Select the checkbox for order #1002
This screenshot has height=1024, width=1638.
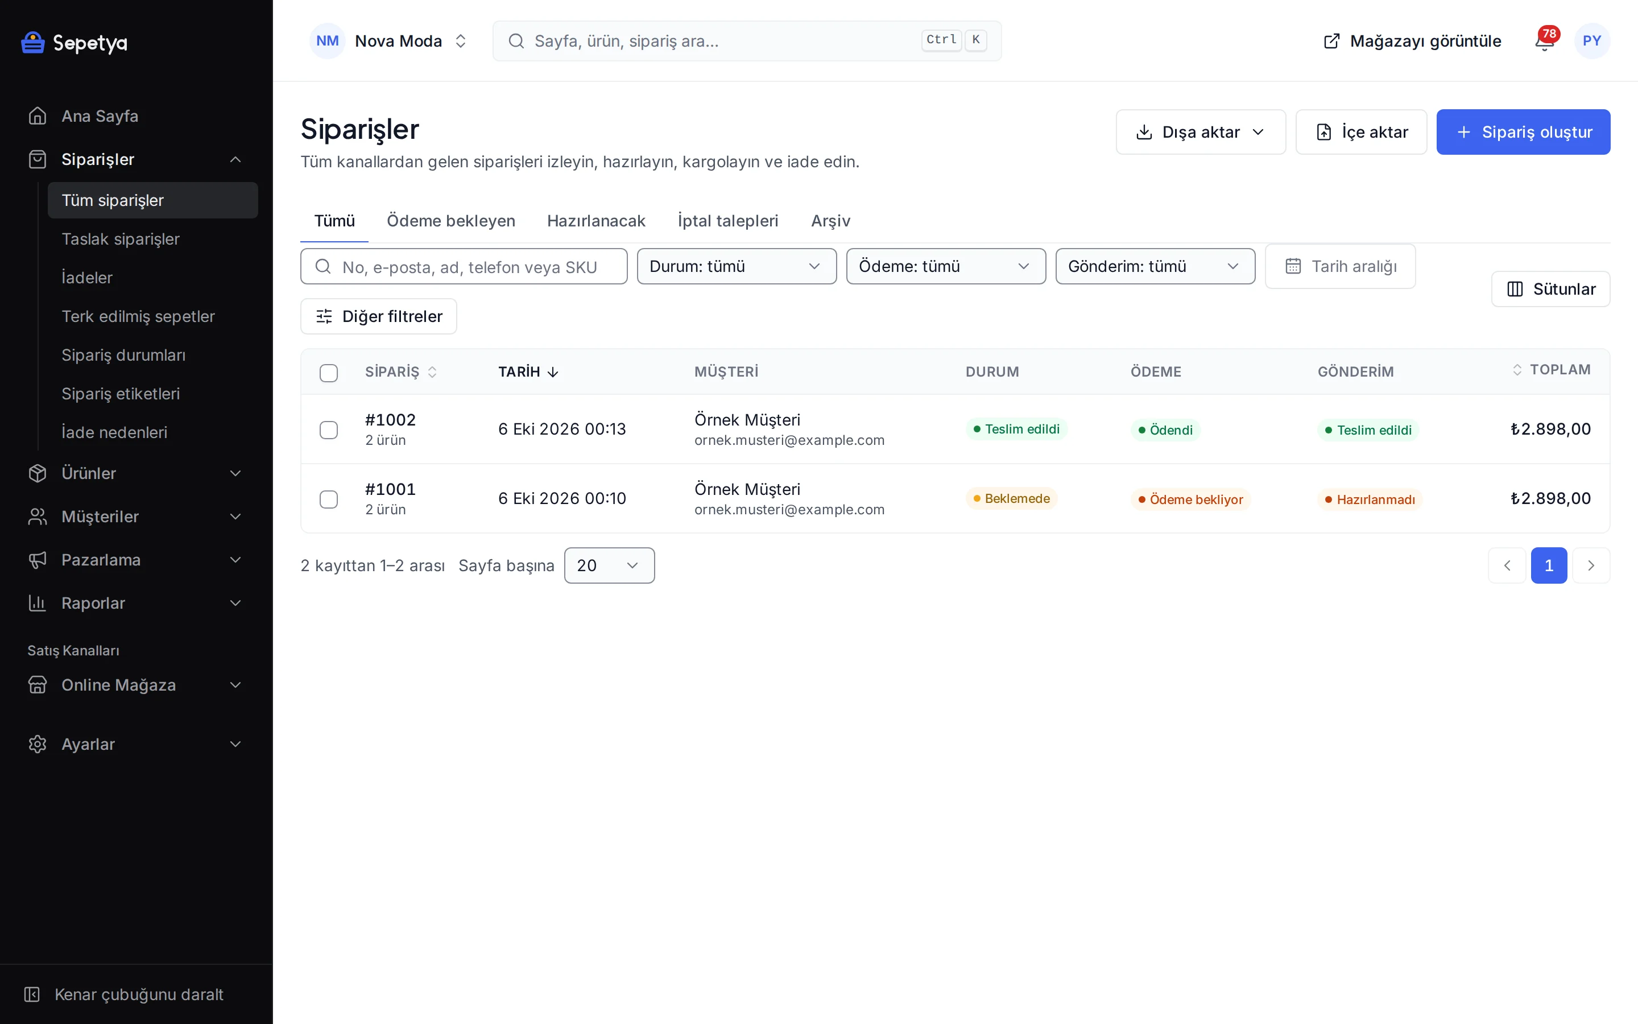point(328,430)
